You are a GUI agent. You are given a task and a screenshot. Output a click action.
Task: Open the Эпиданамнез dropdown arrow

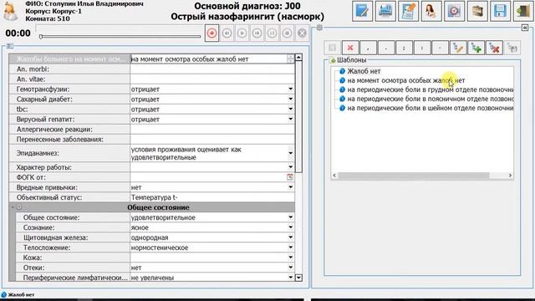(290, 153)
